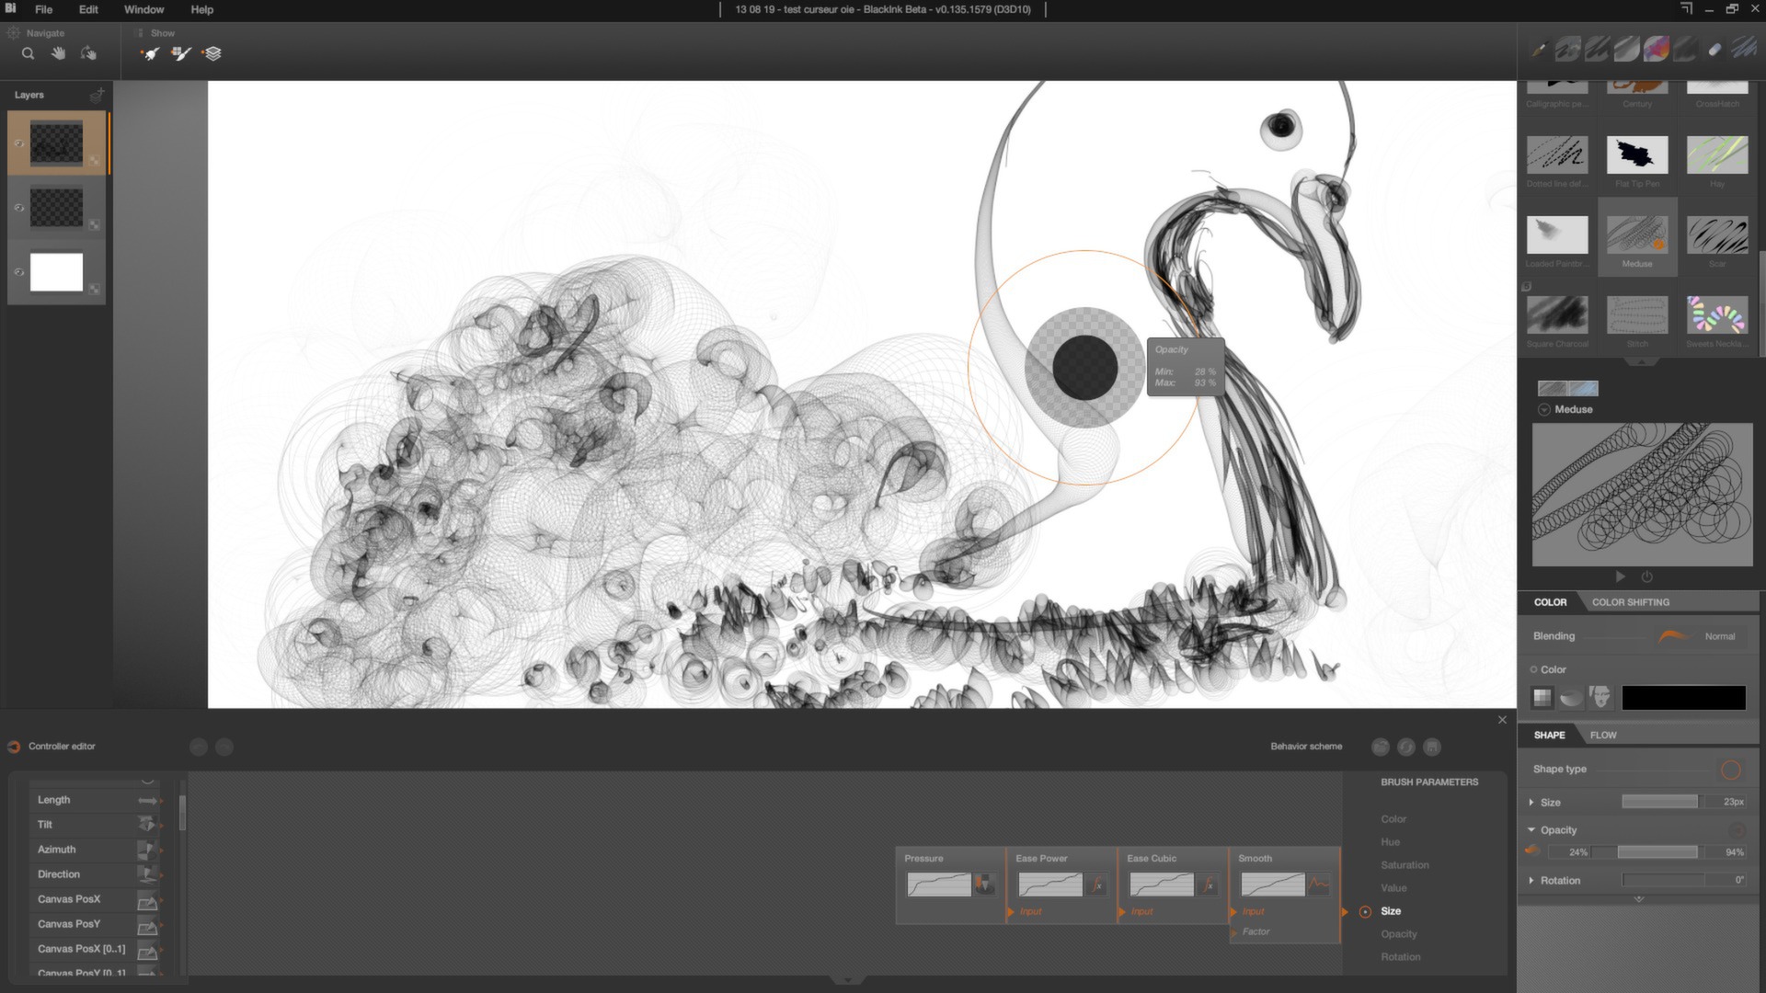This screenshot has width=1766, height=993.
Task: Open the Edit menu
Action: click(x=88, y=9)
